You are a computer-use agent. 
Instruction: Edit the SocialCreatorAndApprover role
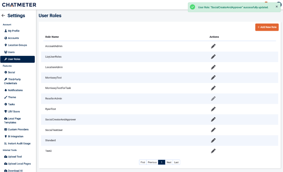(213, 119)
